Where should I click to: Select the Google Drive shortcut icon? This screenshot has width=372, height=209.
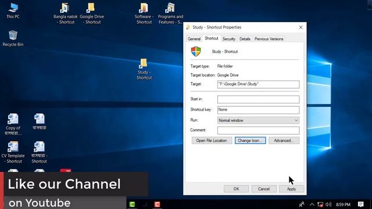[92, 13]
